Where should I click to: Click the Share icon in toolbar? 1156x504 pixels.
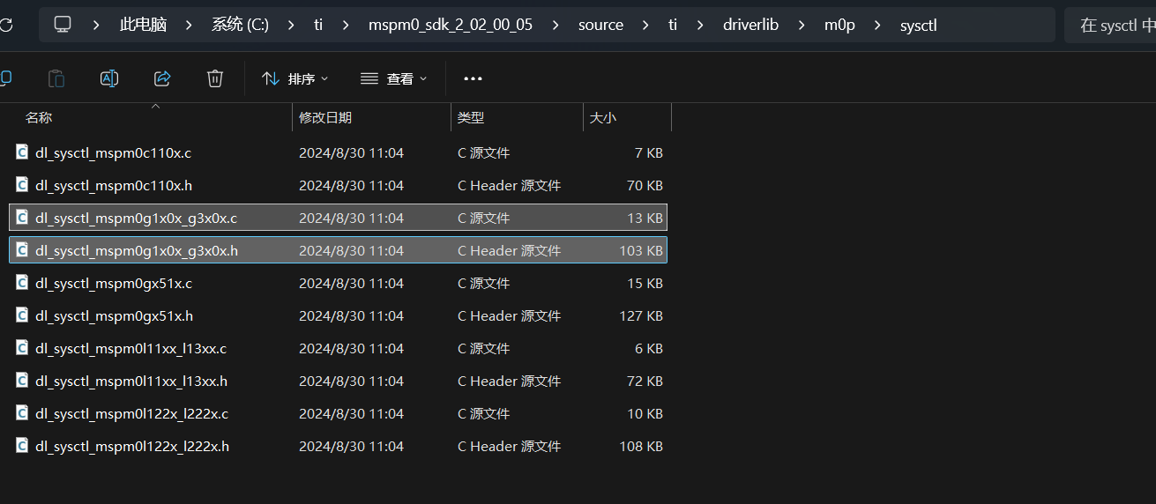click(162, 78)
